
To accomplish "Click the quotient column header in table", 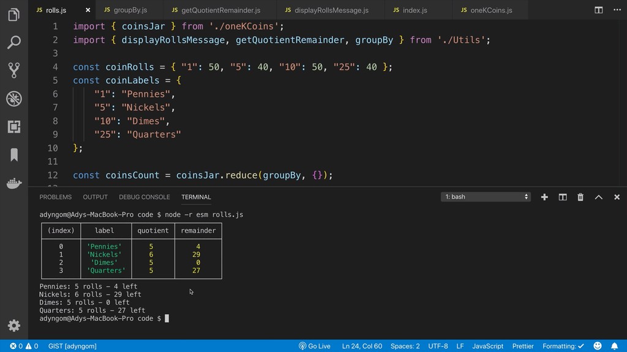I will 152,230.
